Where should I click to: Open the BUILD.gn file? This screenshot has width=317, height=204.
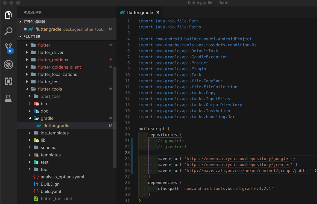tap(50, 184)
